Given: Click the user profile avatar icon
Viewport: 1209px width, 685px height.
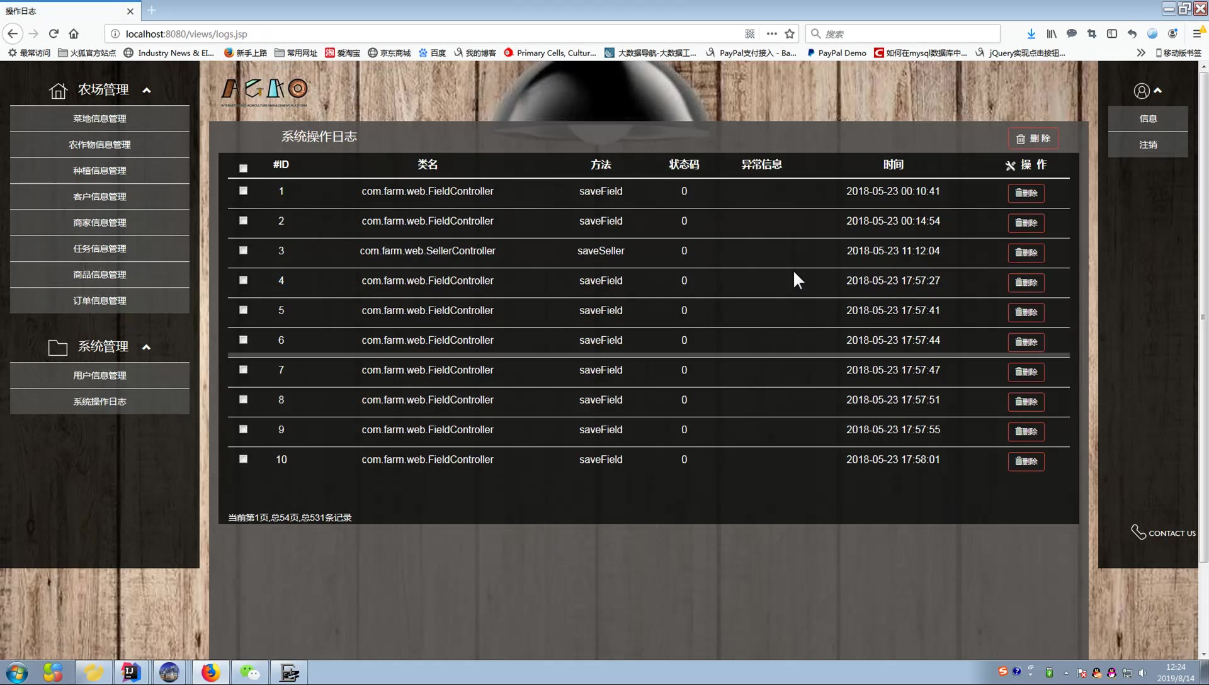Looking at the screenshot, I should (x=1141, y=91).
